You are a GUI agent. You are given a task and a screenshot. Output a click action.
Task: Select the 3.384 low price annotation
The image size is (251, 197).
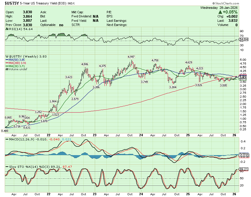pos(173,87)
